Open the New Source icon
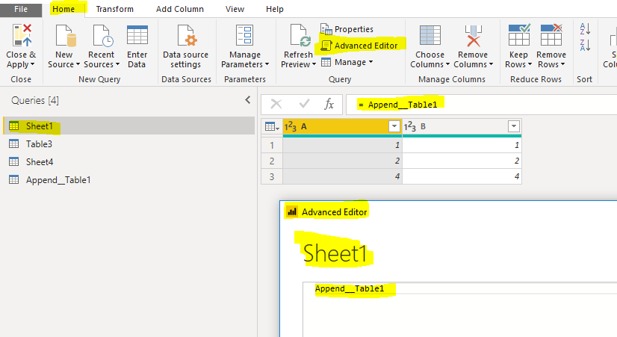This screenshot has width=617, height=337. click(x=65, y=35)
